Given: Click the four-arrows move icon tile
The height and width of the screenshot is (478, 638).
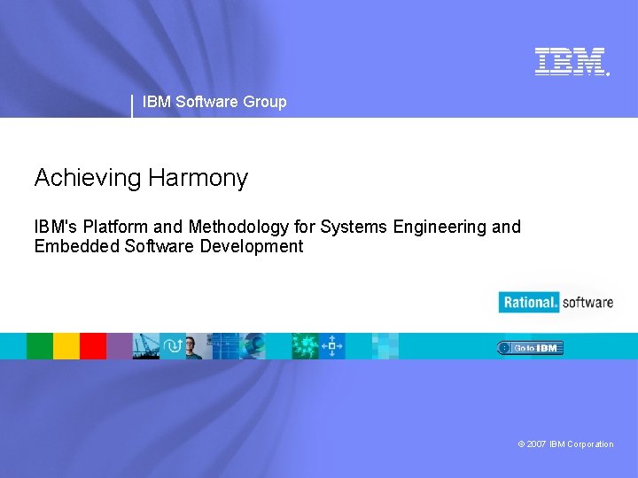Looking at the screenshot, I should [332, 346].
